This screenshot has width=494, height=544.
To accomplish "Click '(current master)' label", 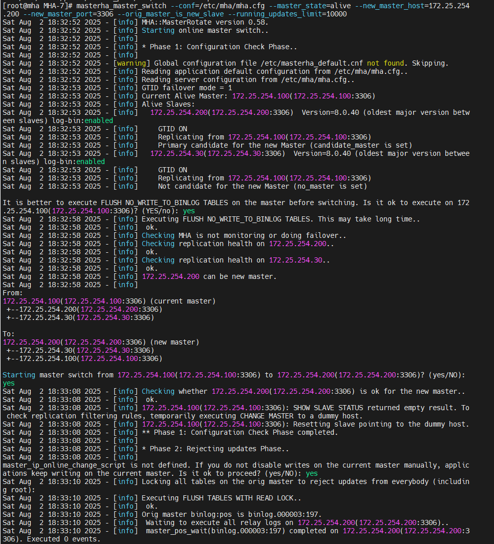I will click(x=183, y=301).
